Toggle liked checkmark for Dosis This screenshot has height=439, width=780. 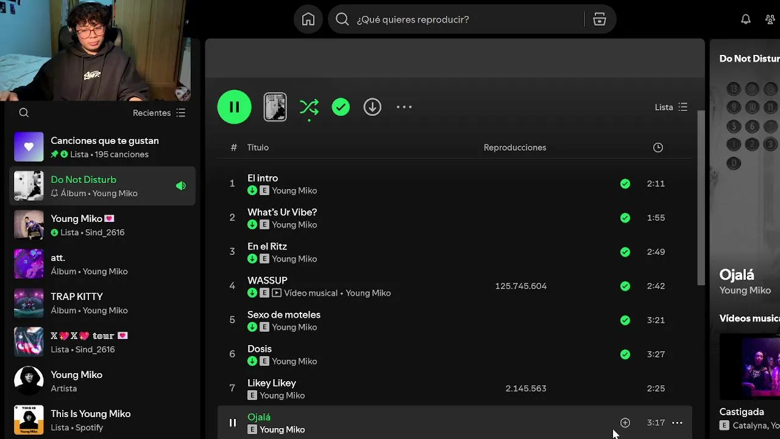coord(625,354)
